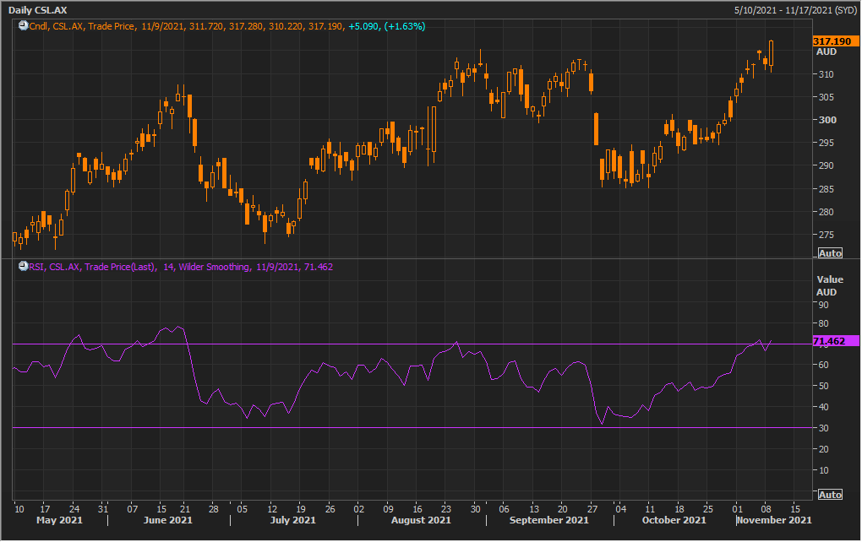Click the 13 date tick on time axis
862x542 pixels.
tap(534, 509)
